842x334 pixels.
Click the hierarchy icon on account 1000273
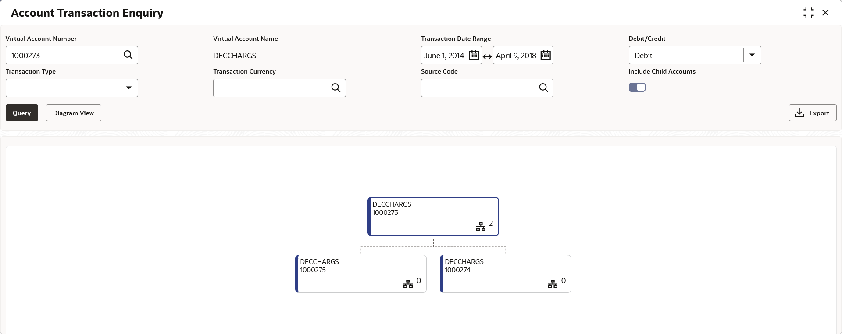(x=481, y=227)
